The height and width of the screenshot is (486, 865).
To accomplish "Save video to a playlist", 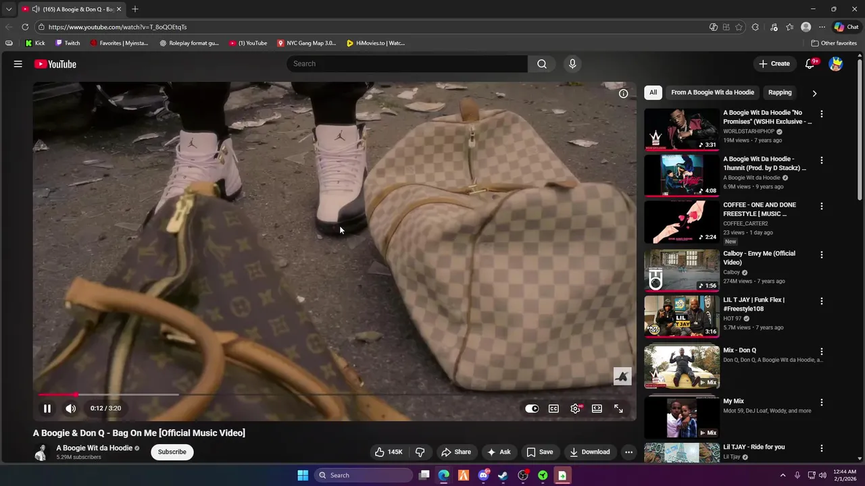I will point(540,452).
